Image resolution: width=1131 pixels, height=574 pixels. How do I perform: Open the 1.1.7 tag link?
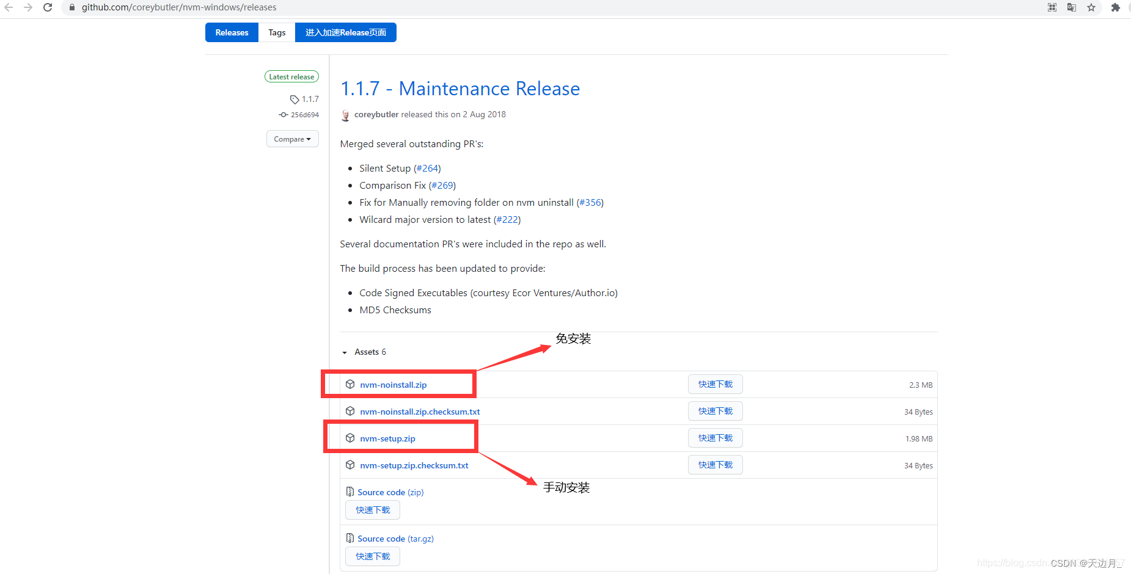[310, 99]
